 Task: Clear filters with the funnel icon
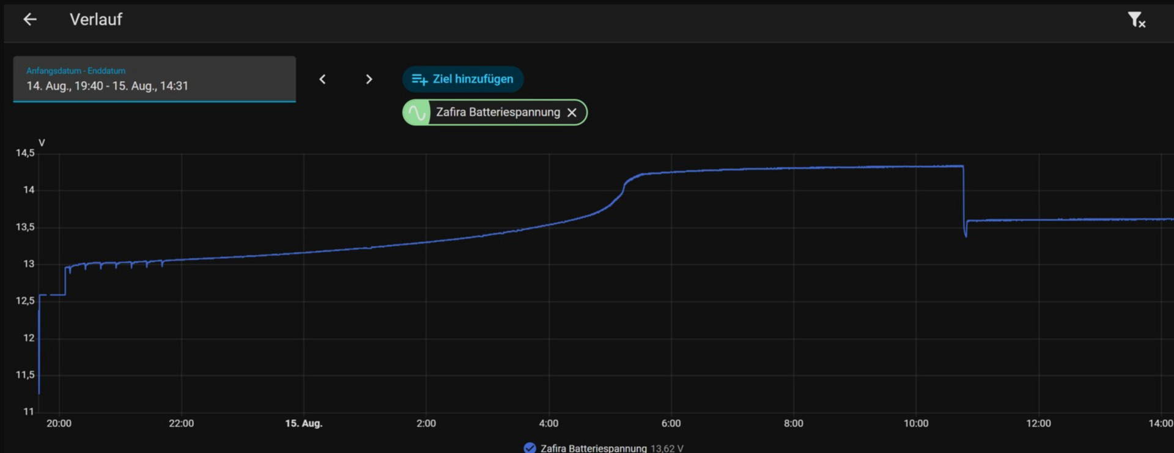1137,20
